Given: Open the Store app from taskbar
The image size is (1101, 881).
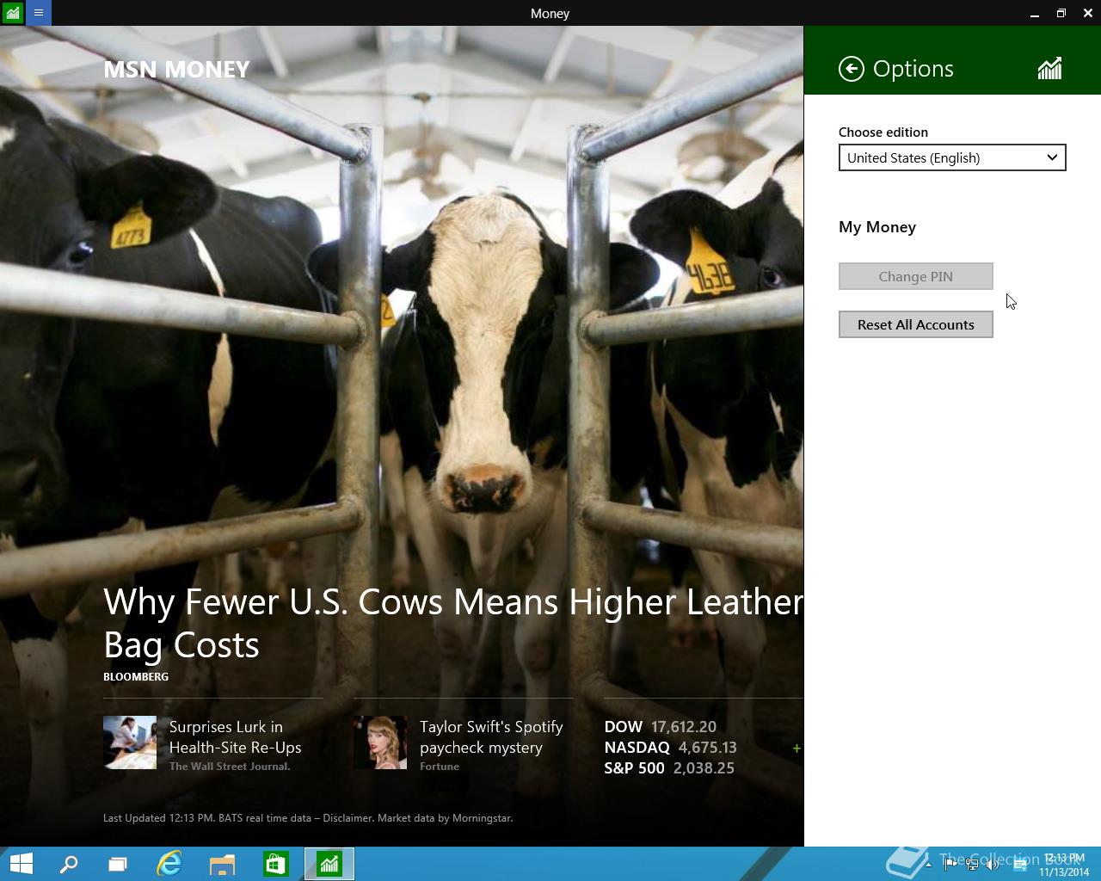Looking at the screenshot, I should coord(275,864).
